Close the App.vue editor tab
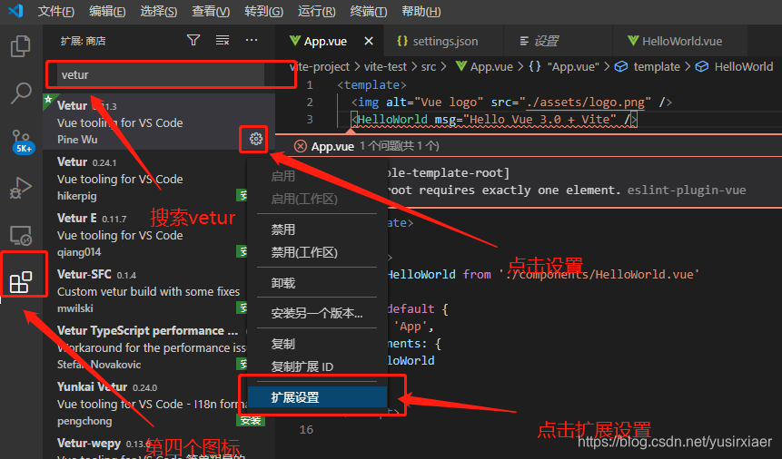 click(x=369, y=41)
